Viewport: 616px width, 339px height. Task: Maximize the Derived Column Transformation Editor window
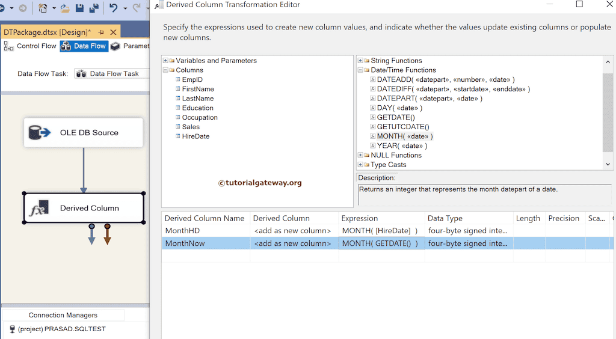tap(579, 4)
